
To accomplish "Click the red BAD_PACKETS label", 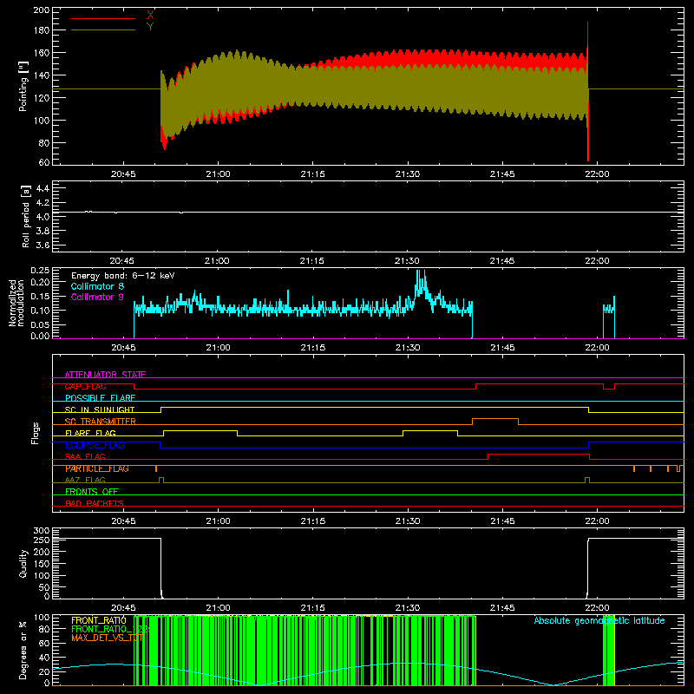I will click(x=95, y=503).
